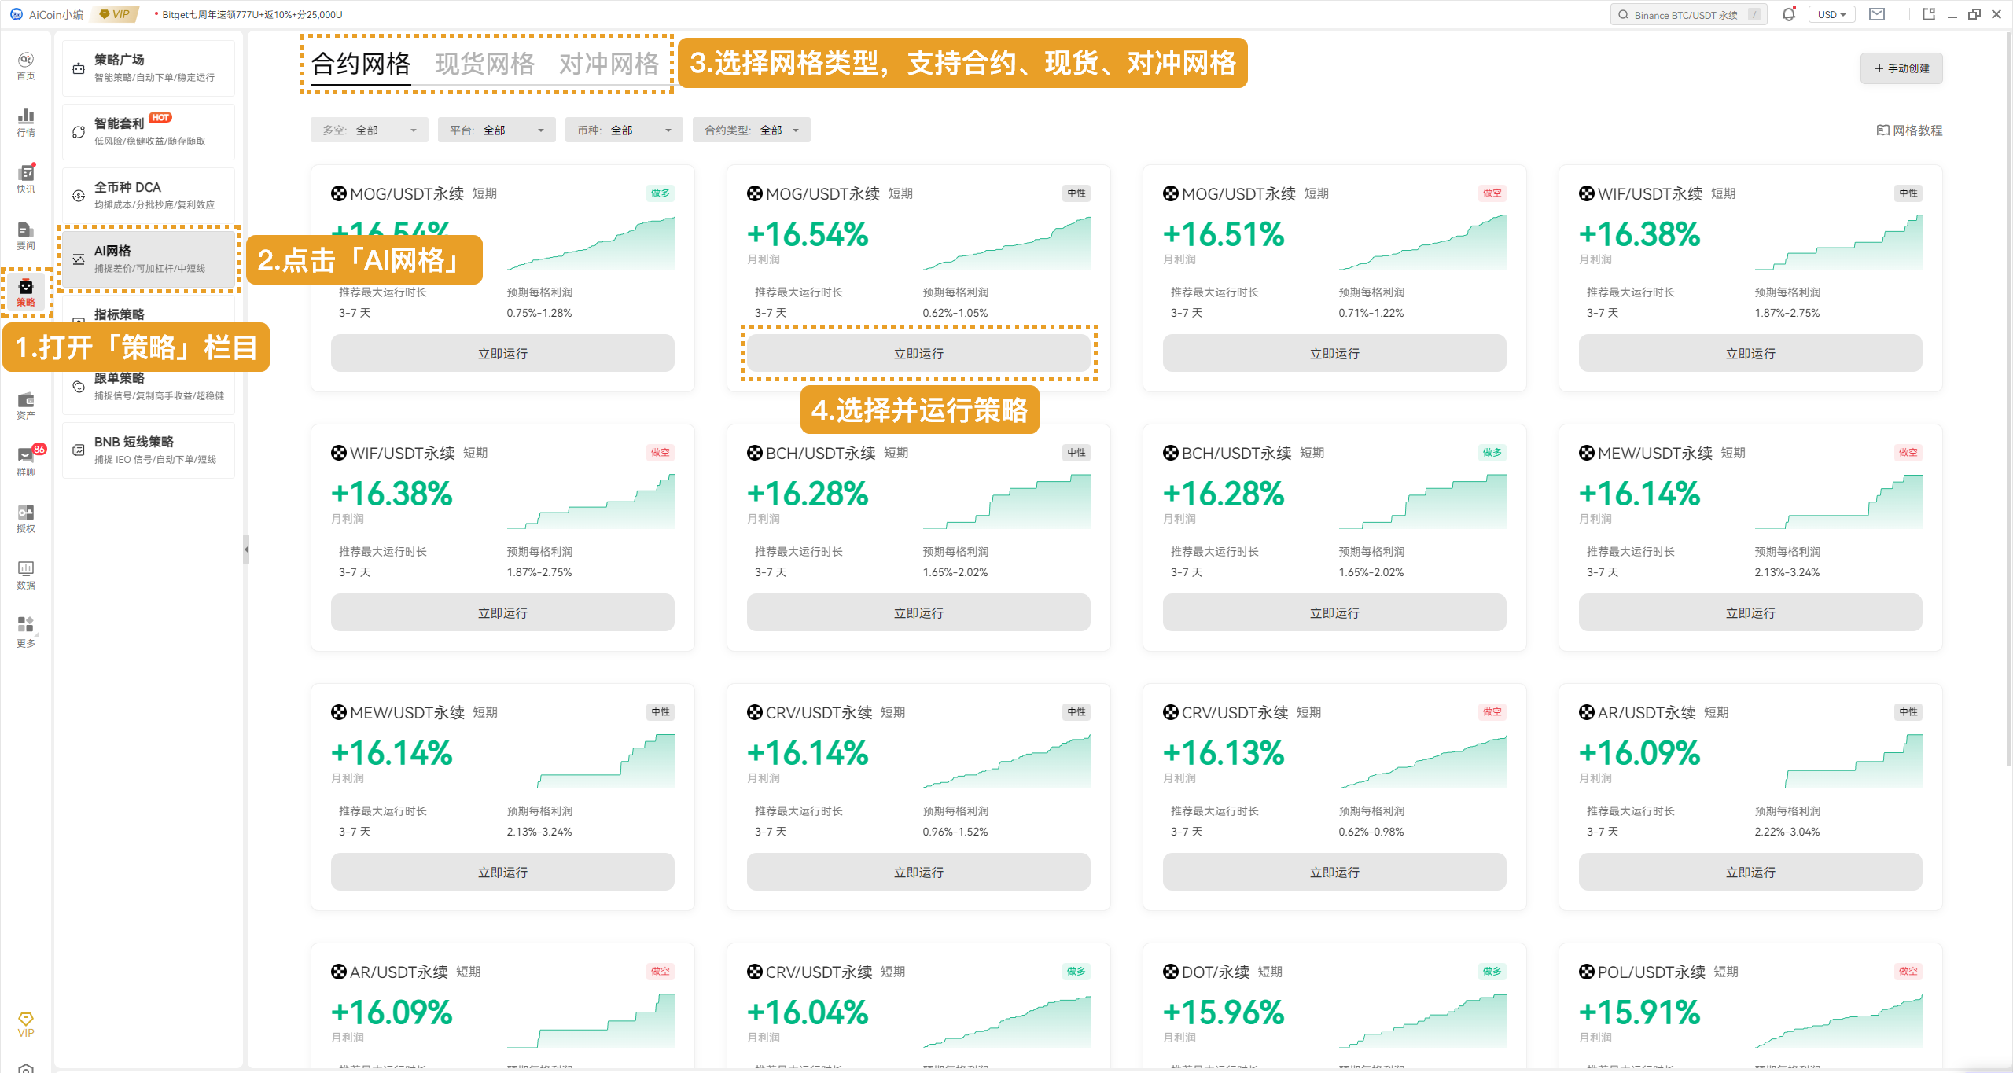Expand the 多空 direction filter dropdown

[369, 130]
